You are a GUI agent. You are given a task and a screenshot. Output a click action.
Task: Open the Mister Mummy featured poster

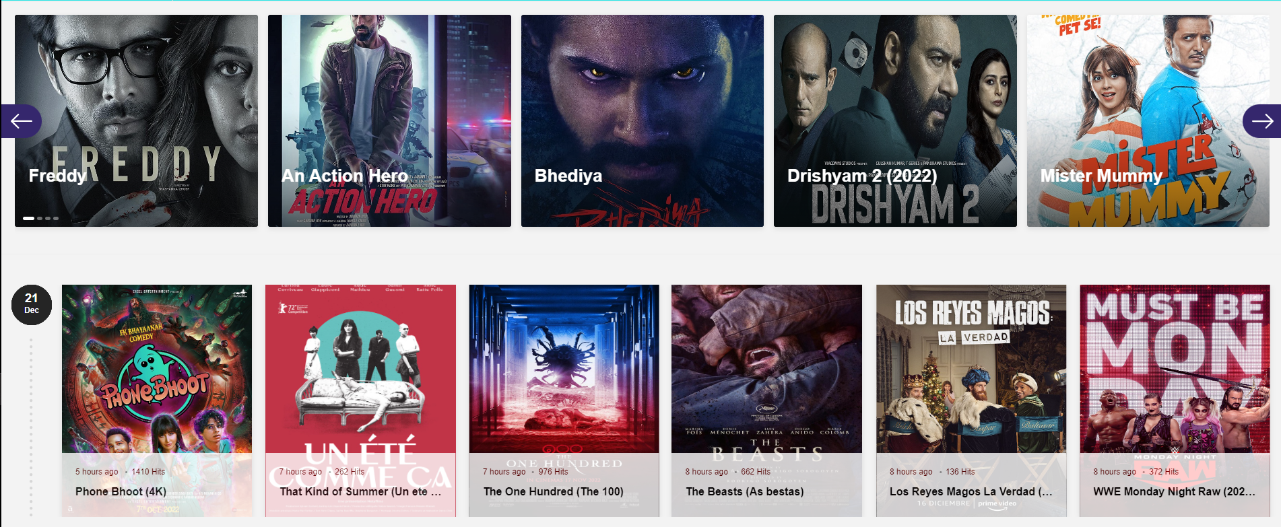point(1148,120)
